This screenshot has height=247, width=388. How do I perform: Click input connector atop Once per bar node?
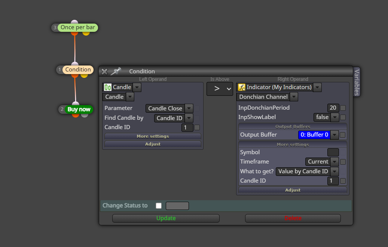(74, 22)
